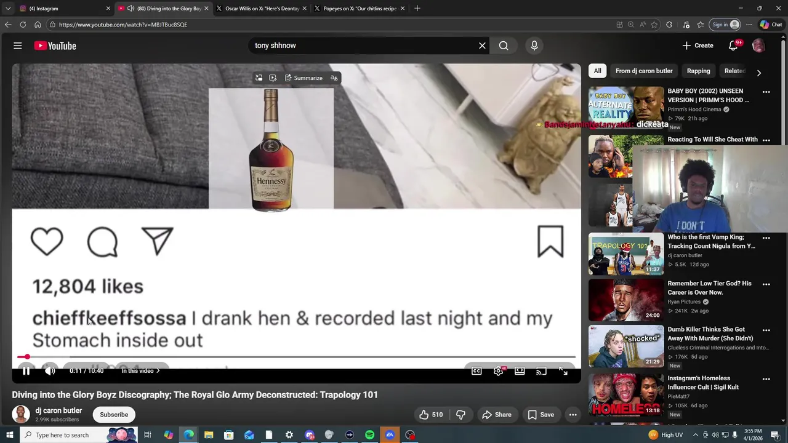Click the picture-in-picture overlay icon

[x=259, y=78]
